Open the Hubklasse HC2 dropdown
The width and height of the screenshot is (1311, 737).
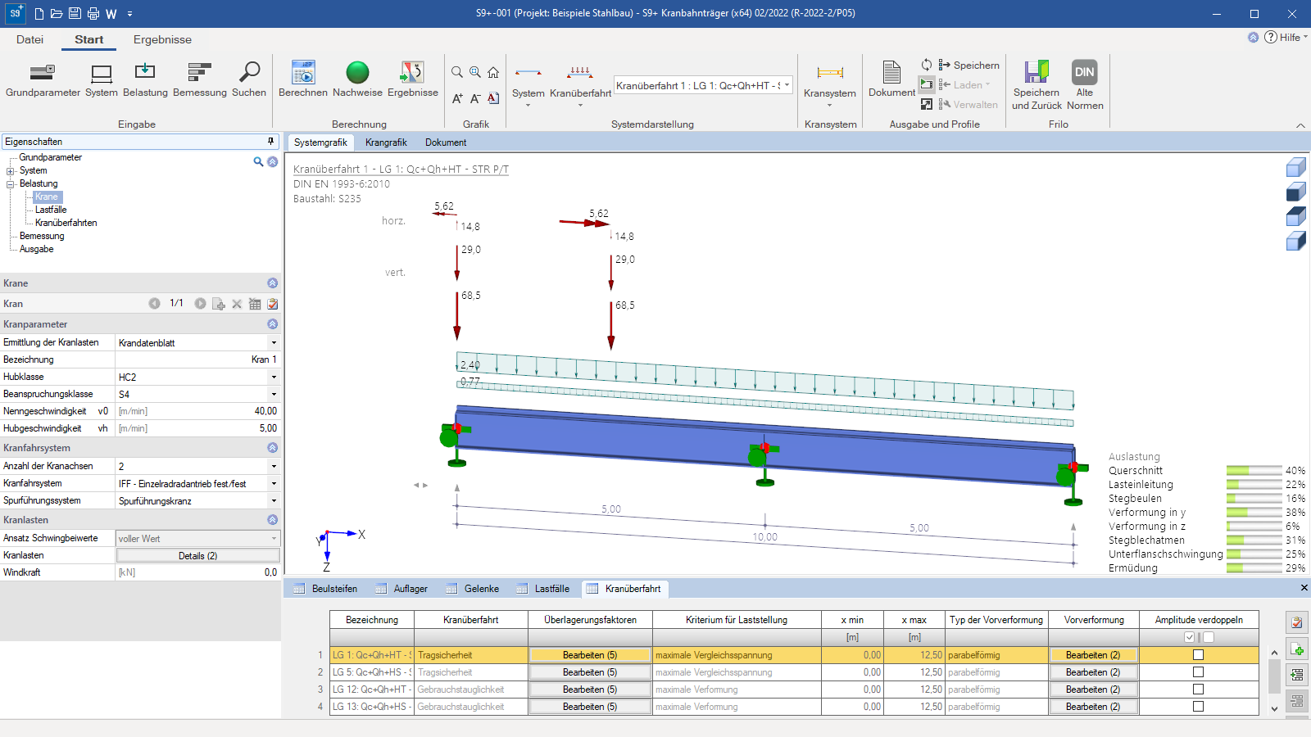274,378
